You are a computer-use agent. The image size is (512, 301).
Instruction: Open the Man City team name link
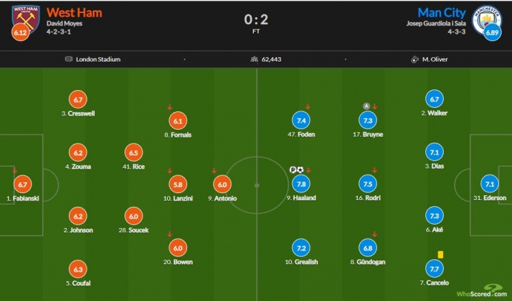[442, 12]
